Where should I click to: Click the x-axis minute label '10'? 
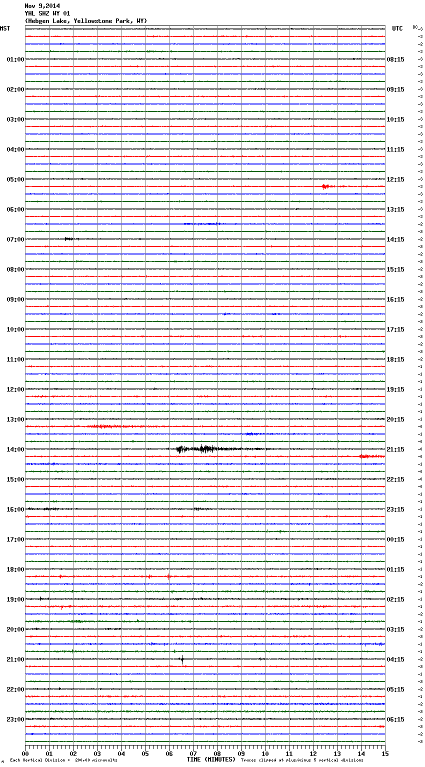point(265,753)
